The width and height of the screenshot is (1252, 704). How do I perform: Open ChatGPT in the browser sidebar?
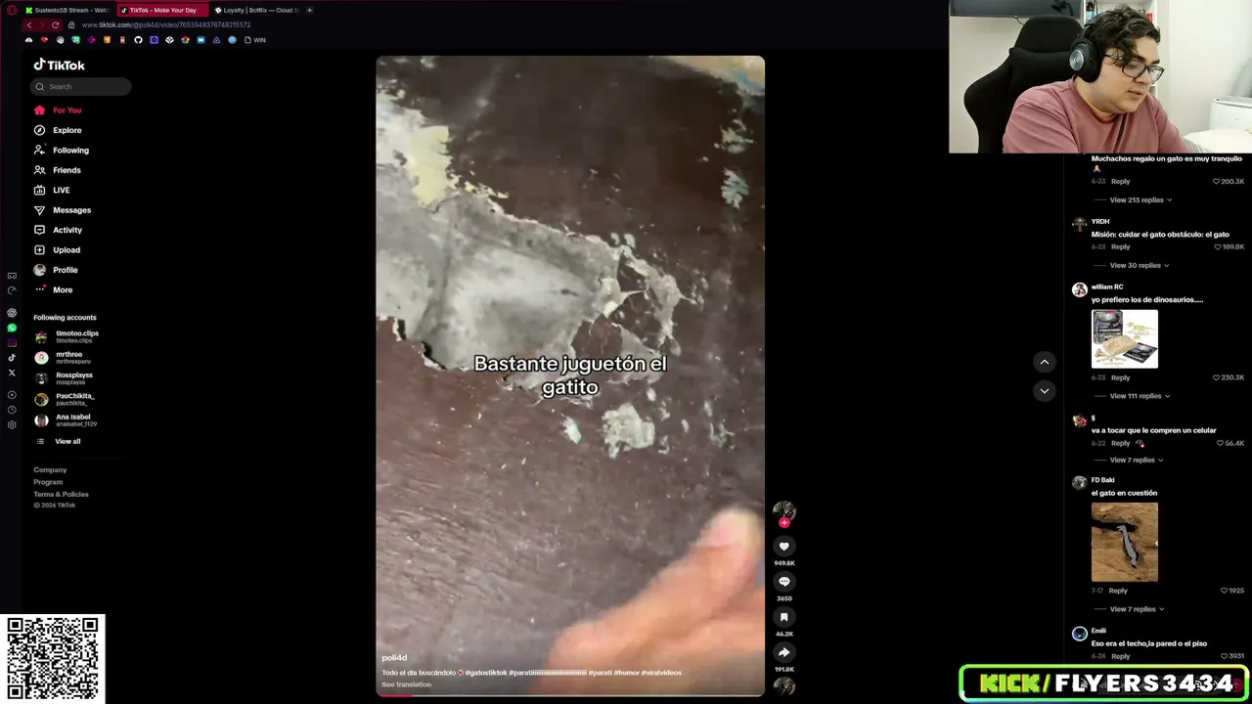point(12,313)
